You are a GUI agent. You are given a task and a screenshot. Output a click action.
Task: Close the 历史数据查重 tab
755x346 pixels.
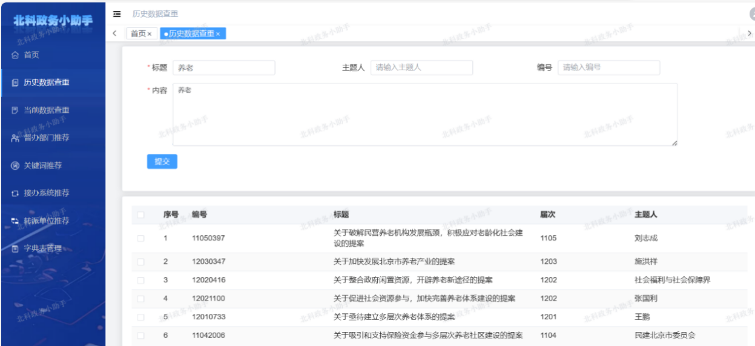click(218, 34)
